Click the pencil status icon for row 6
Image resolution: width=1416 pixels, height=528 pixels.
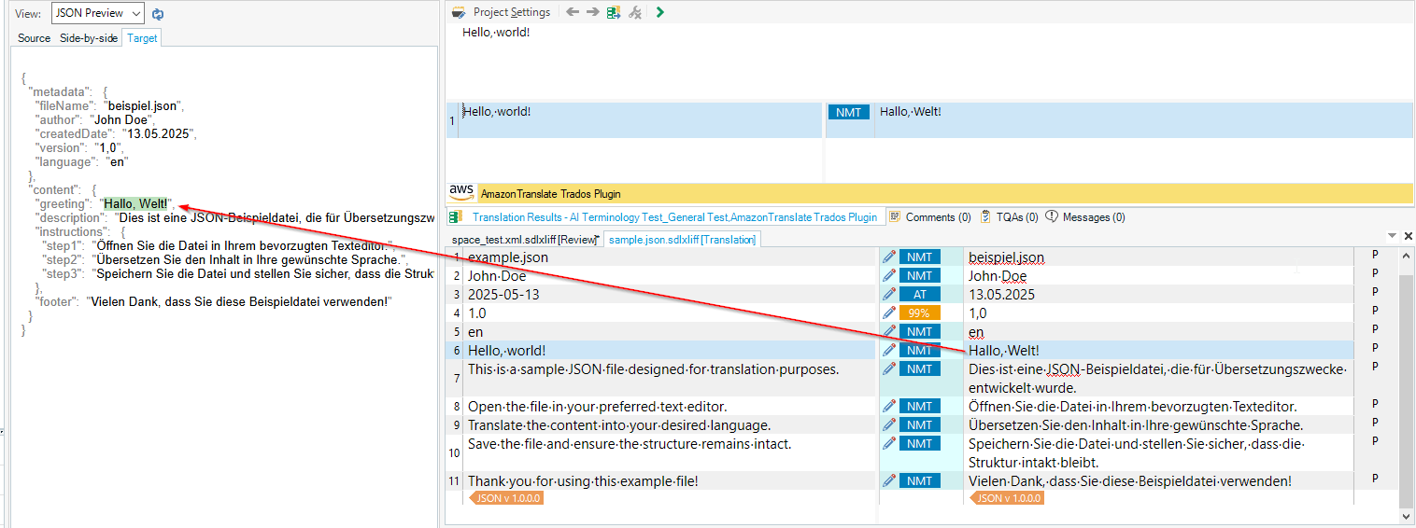click(889, 350)
